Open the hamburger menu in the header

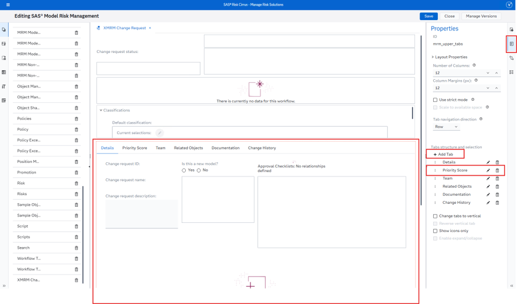8,5
